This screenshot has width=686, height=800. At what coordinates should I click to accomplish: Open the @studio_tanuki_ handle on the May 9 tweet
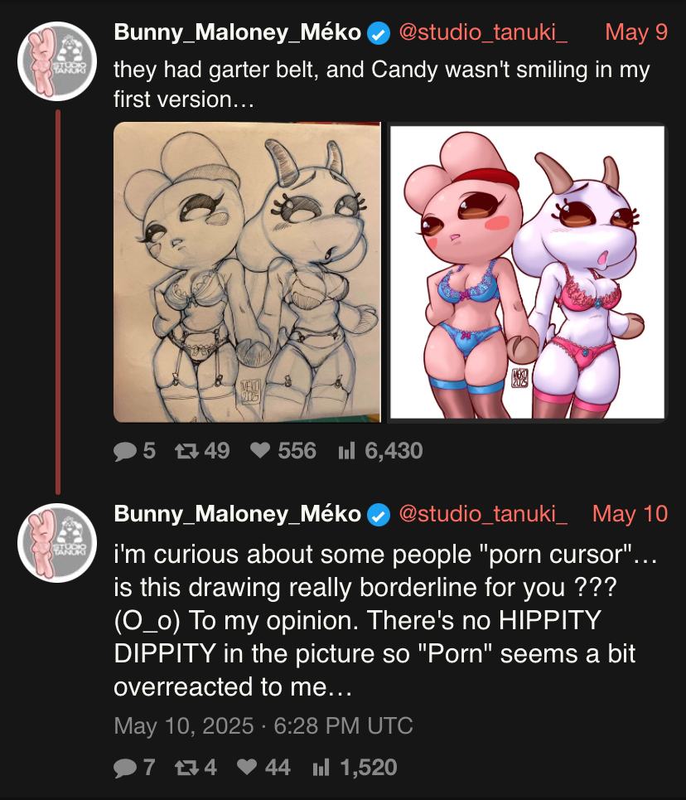483,32
